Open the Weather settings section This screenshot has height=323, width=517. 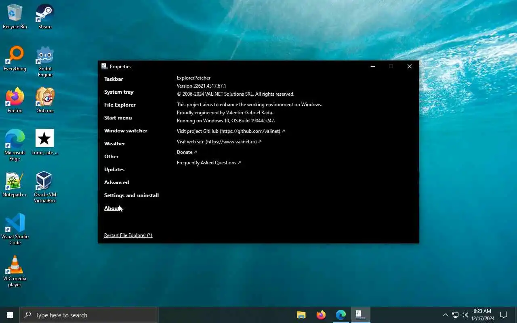click(115, 144)
